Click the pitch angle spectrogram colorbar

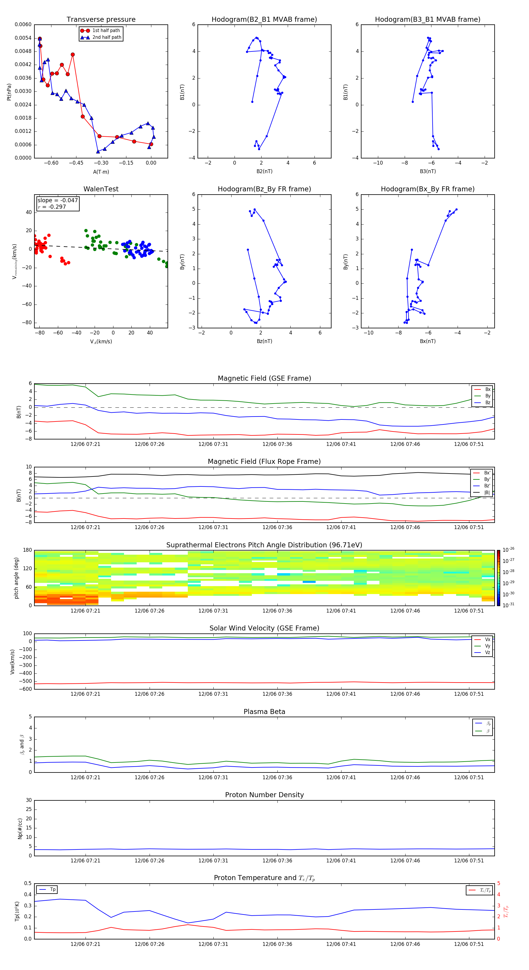(x=498, y=578)
